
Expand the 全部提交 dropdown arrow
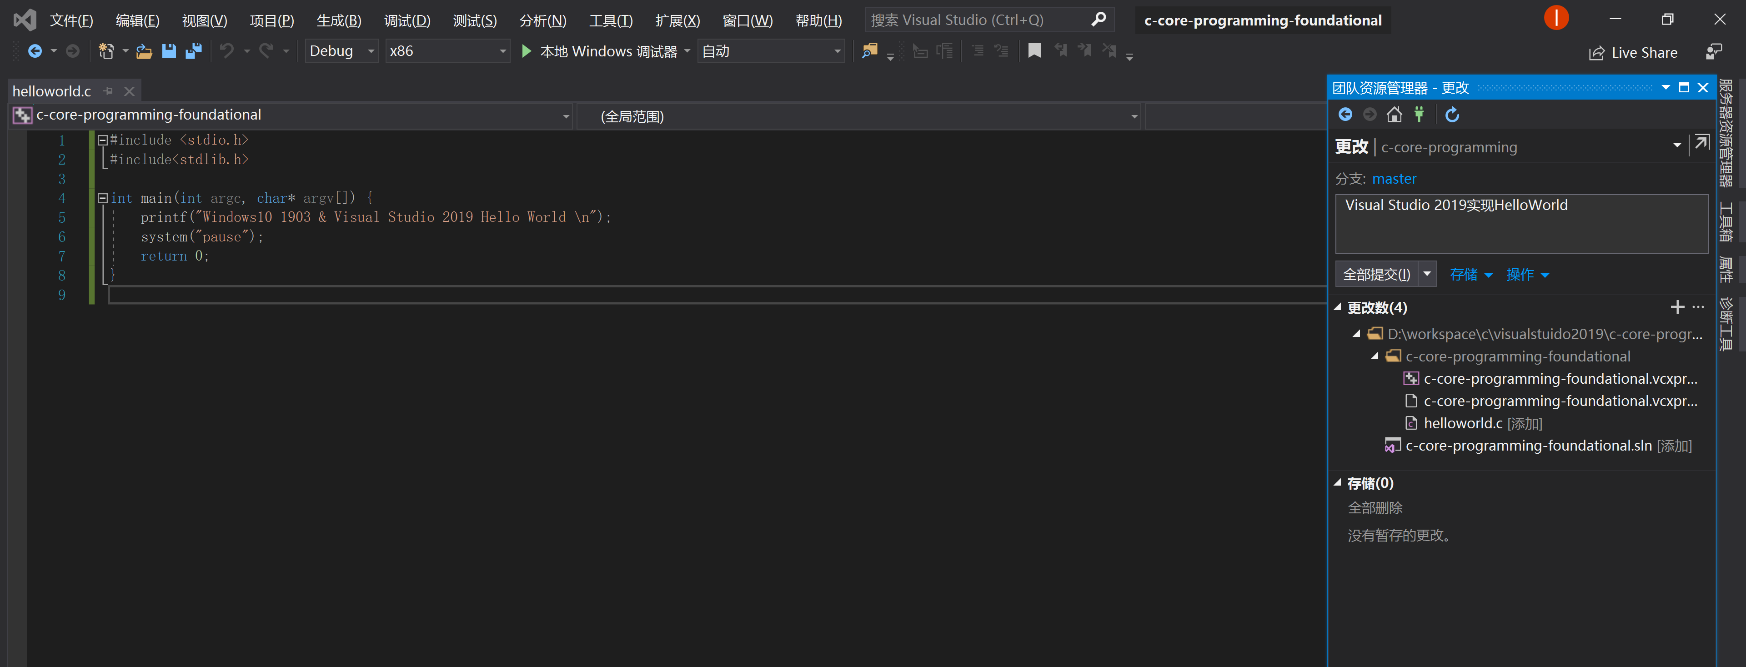[x=1427, y=273]
